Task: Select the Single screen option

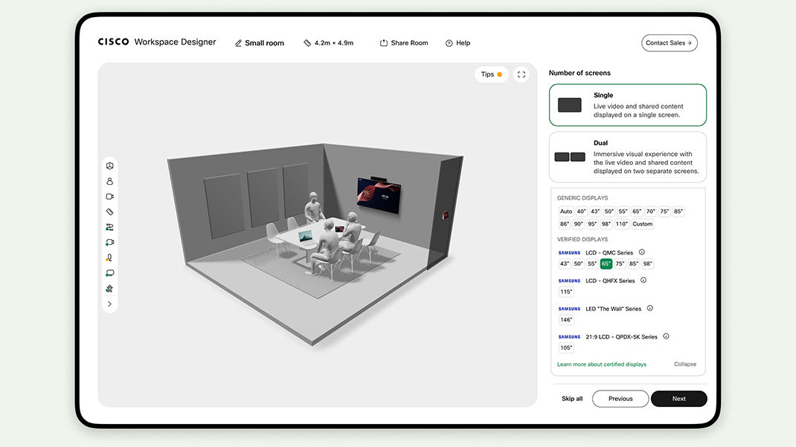Action: [x=627, y=105]
